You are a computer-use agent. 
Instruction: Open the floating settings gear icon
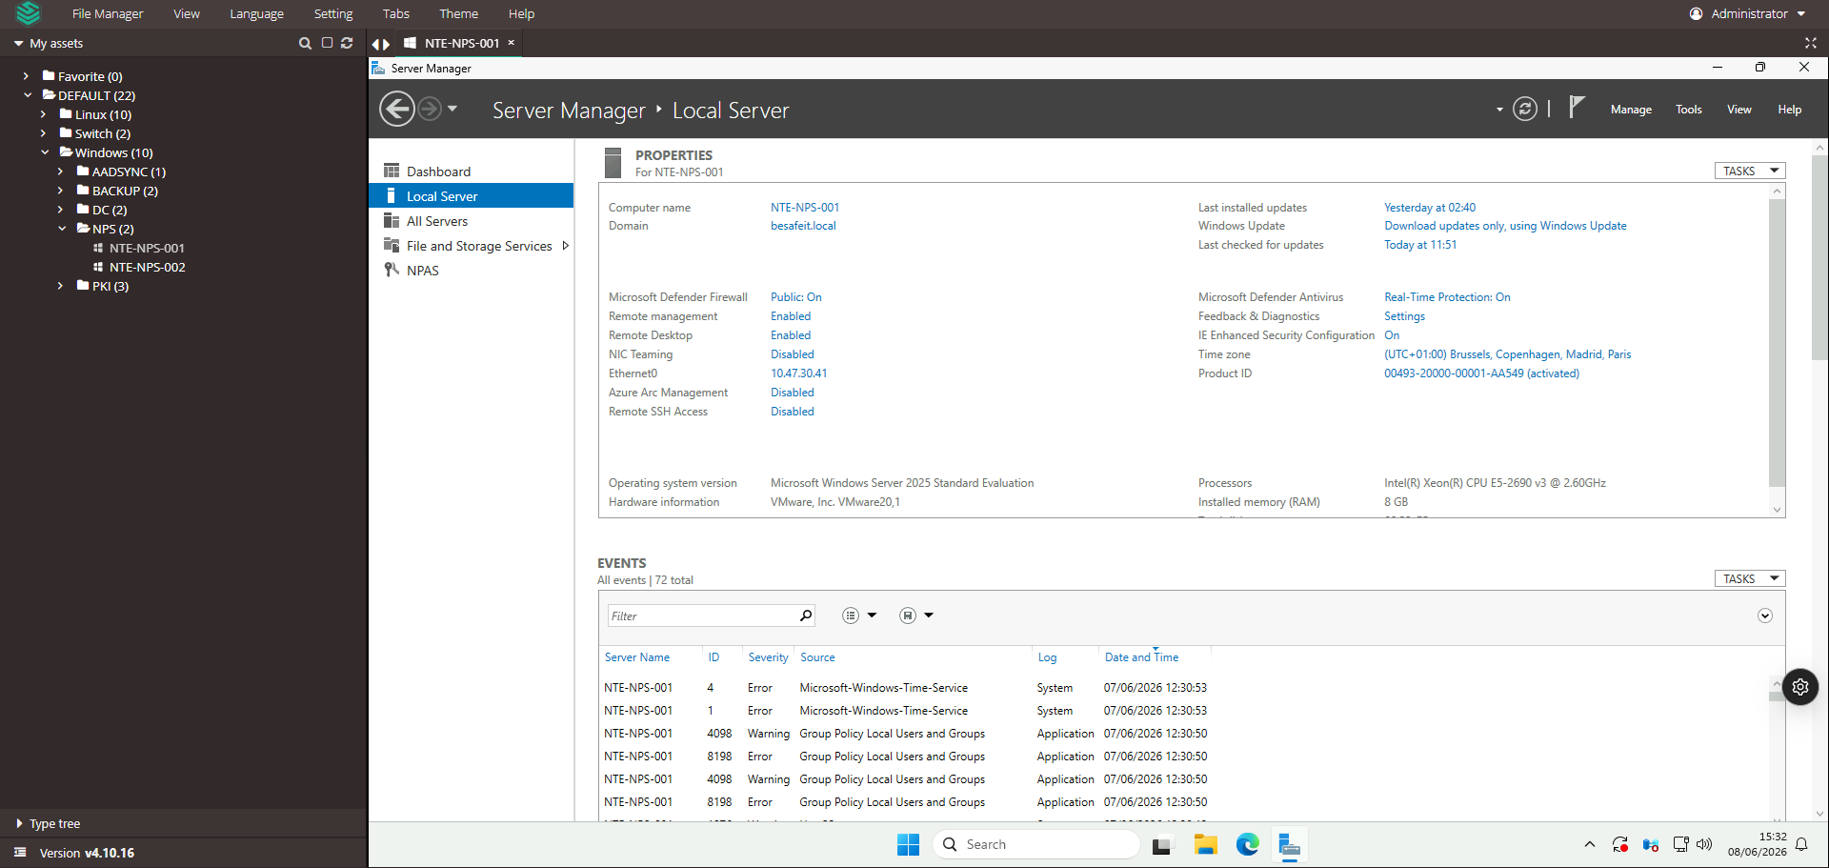(x=1800, y=687)
